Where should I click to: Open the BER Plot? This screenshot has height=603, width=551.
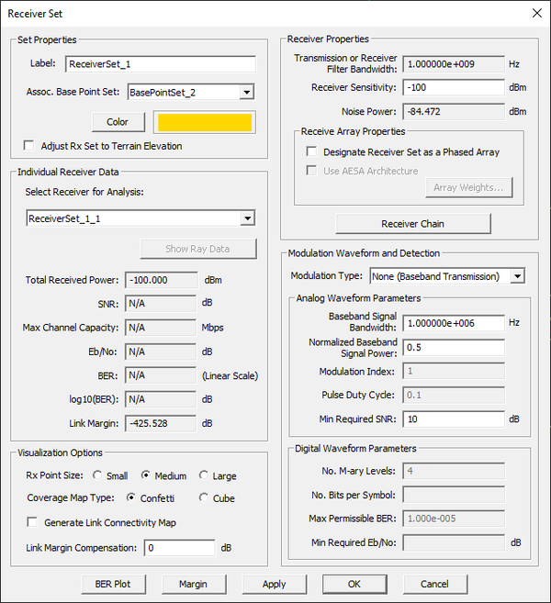[114, 584]
